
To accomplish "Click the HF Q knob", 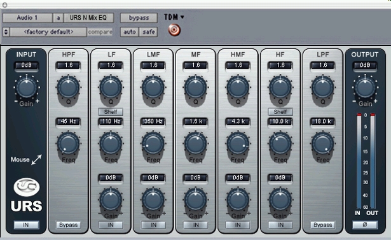I will (x=280, y=87).
